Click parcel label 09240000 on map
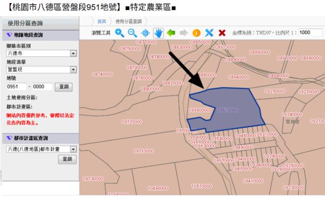325x197 pixels. (x=292, y=114)
